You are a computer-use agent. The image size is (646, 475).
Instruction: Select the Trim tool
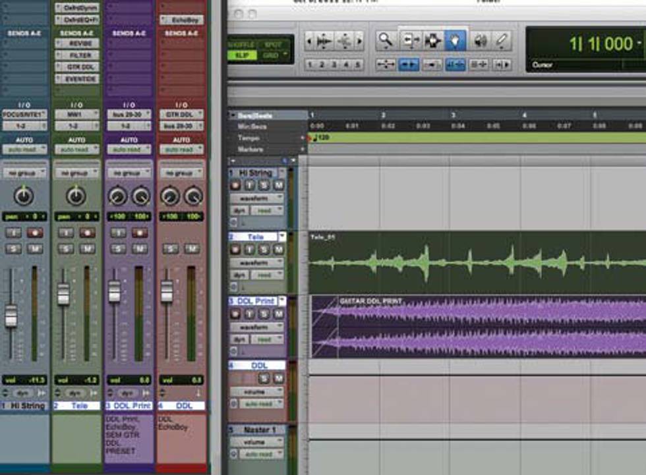410,40
